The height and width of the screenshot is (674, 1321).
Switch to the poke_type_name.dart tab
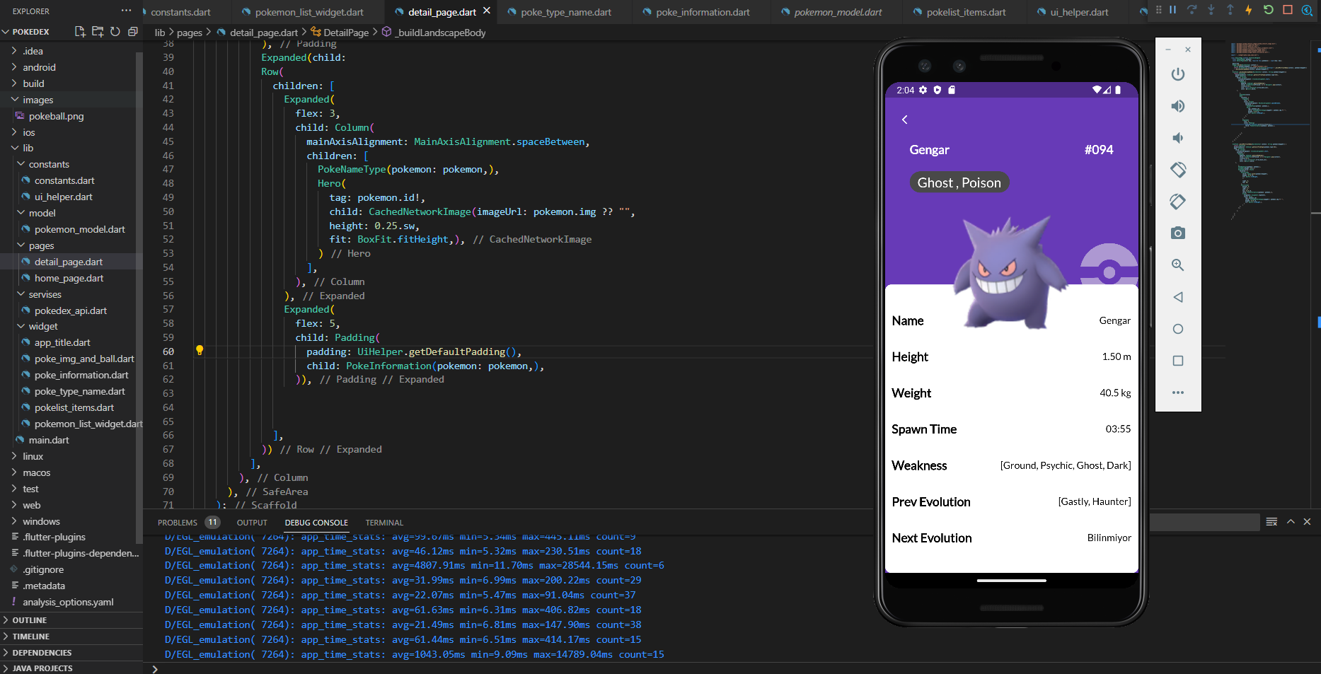coord(566,12)
